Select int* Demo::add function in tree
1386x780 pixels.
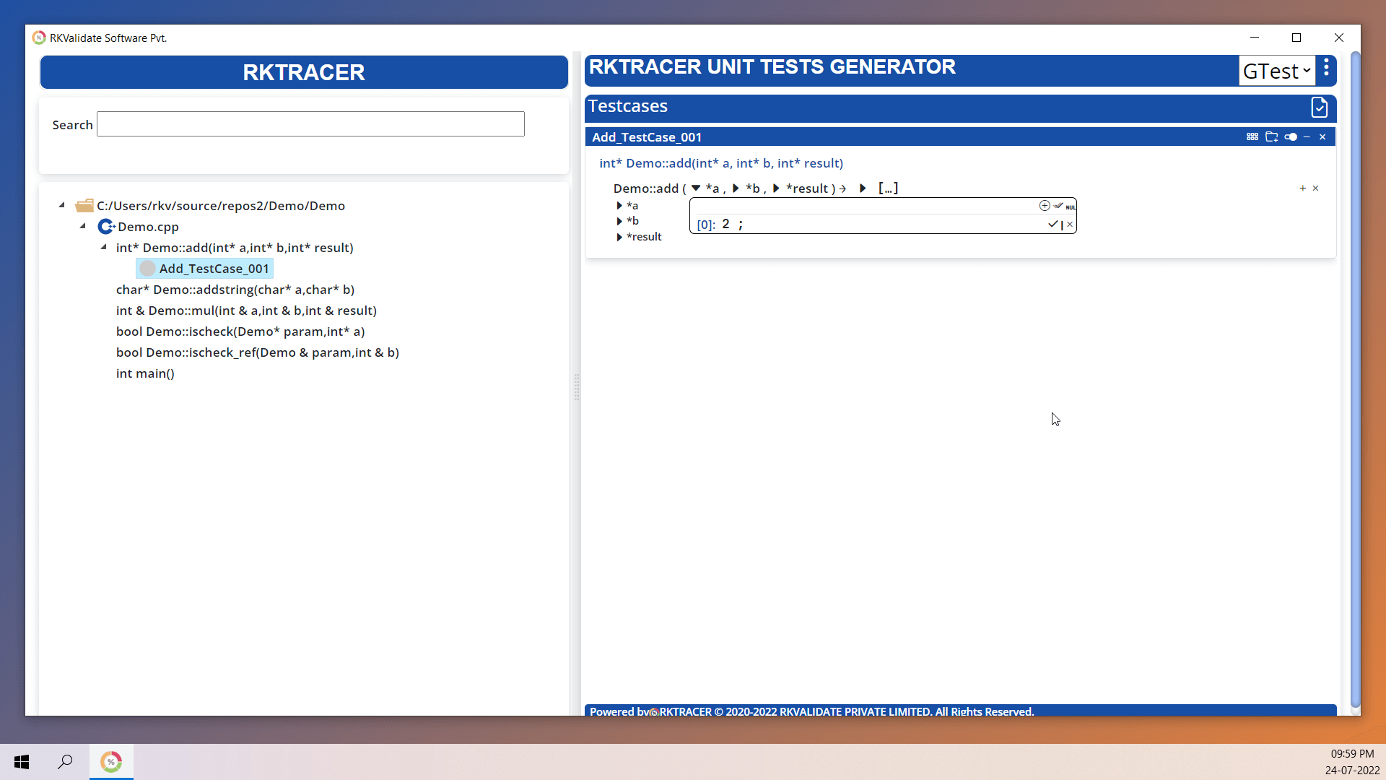coord(235,248)
